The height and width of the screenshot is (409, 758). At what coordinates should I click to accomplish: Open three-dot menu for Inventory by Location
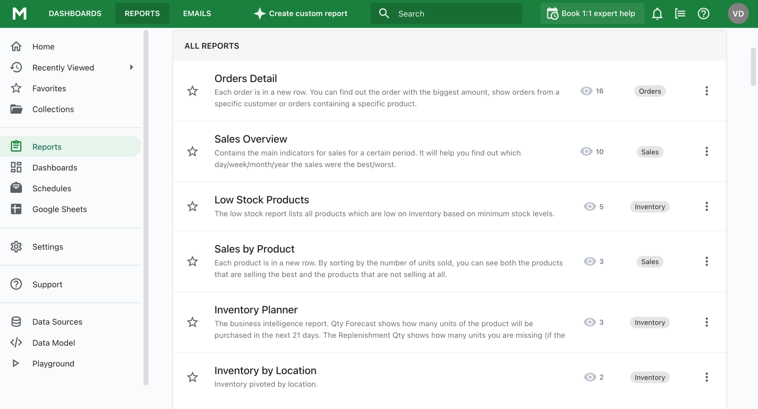706,377
